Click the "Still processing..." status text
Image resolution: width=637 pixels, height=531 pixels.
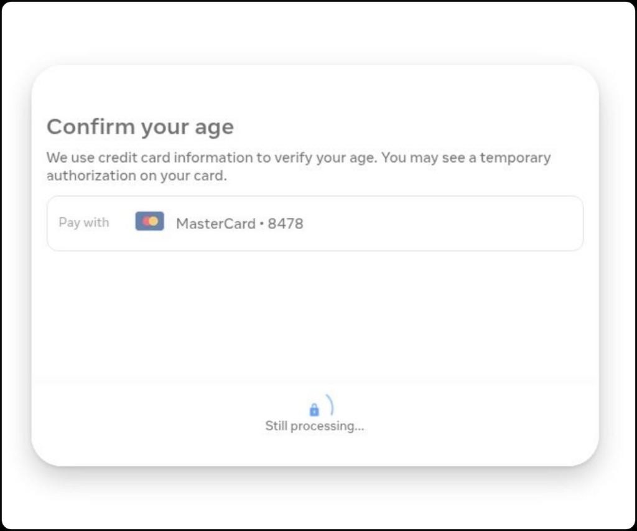coord(315,426)
